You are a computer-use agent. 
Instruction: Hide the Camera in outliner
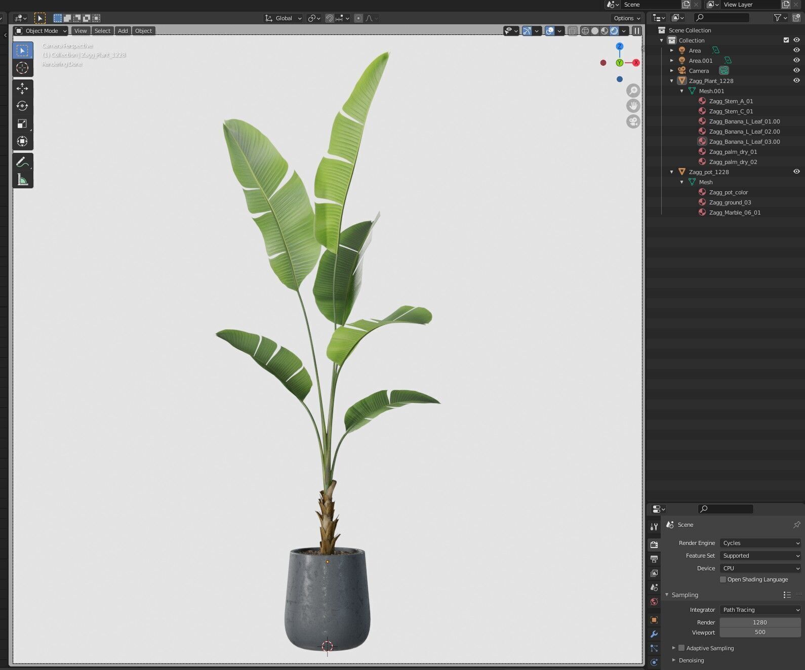[796, 70]
